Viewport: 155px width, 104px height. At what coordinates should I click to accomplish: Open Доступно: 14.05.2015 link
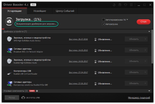[x=78, y=50]
